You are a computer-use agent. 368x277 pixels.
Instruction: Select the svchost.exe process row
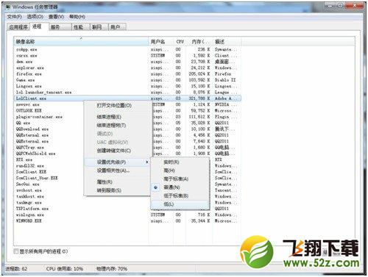click(49, 190)
